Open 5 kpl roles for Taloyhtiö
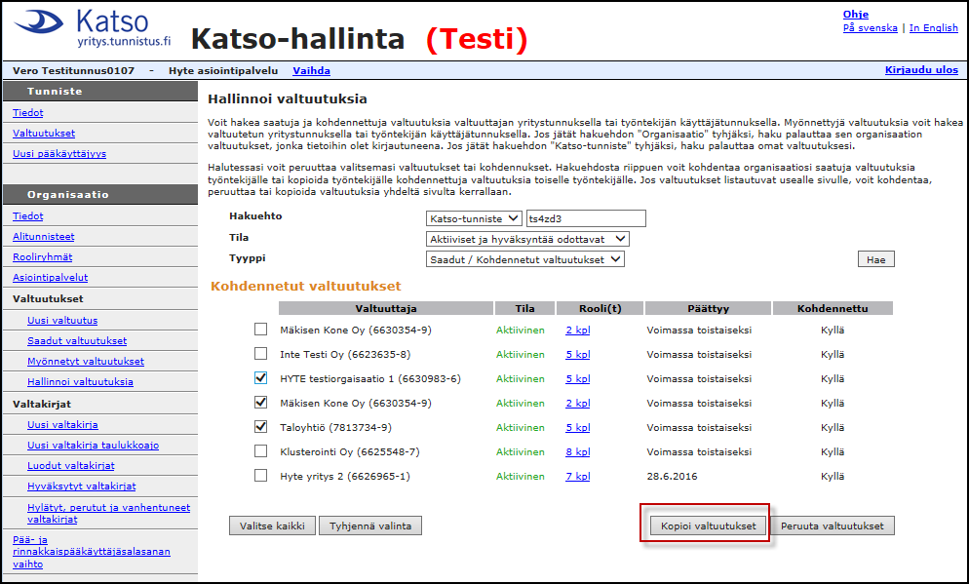Screen dimensions: 969x584 [x=578, y=428]
